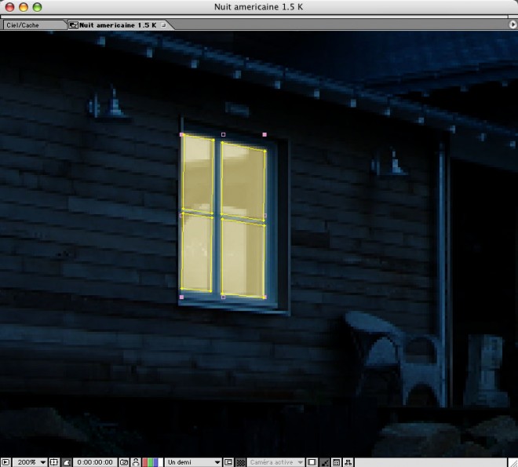Open the Caméra active view dropdown
Screen dimensions: 518x467
276,462
